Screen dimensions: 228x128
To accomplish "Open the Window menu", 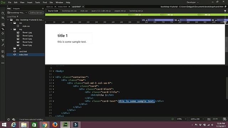I will 59,2.
